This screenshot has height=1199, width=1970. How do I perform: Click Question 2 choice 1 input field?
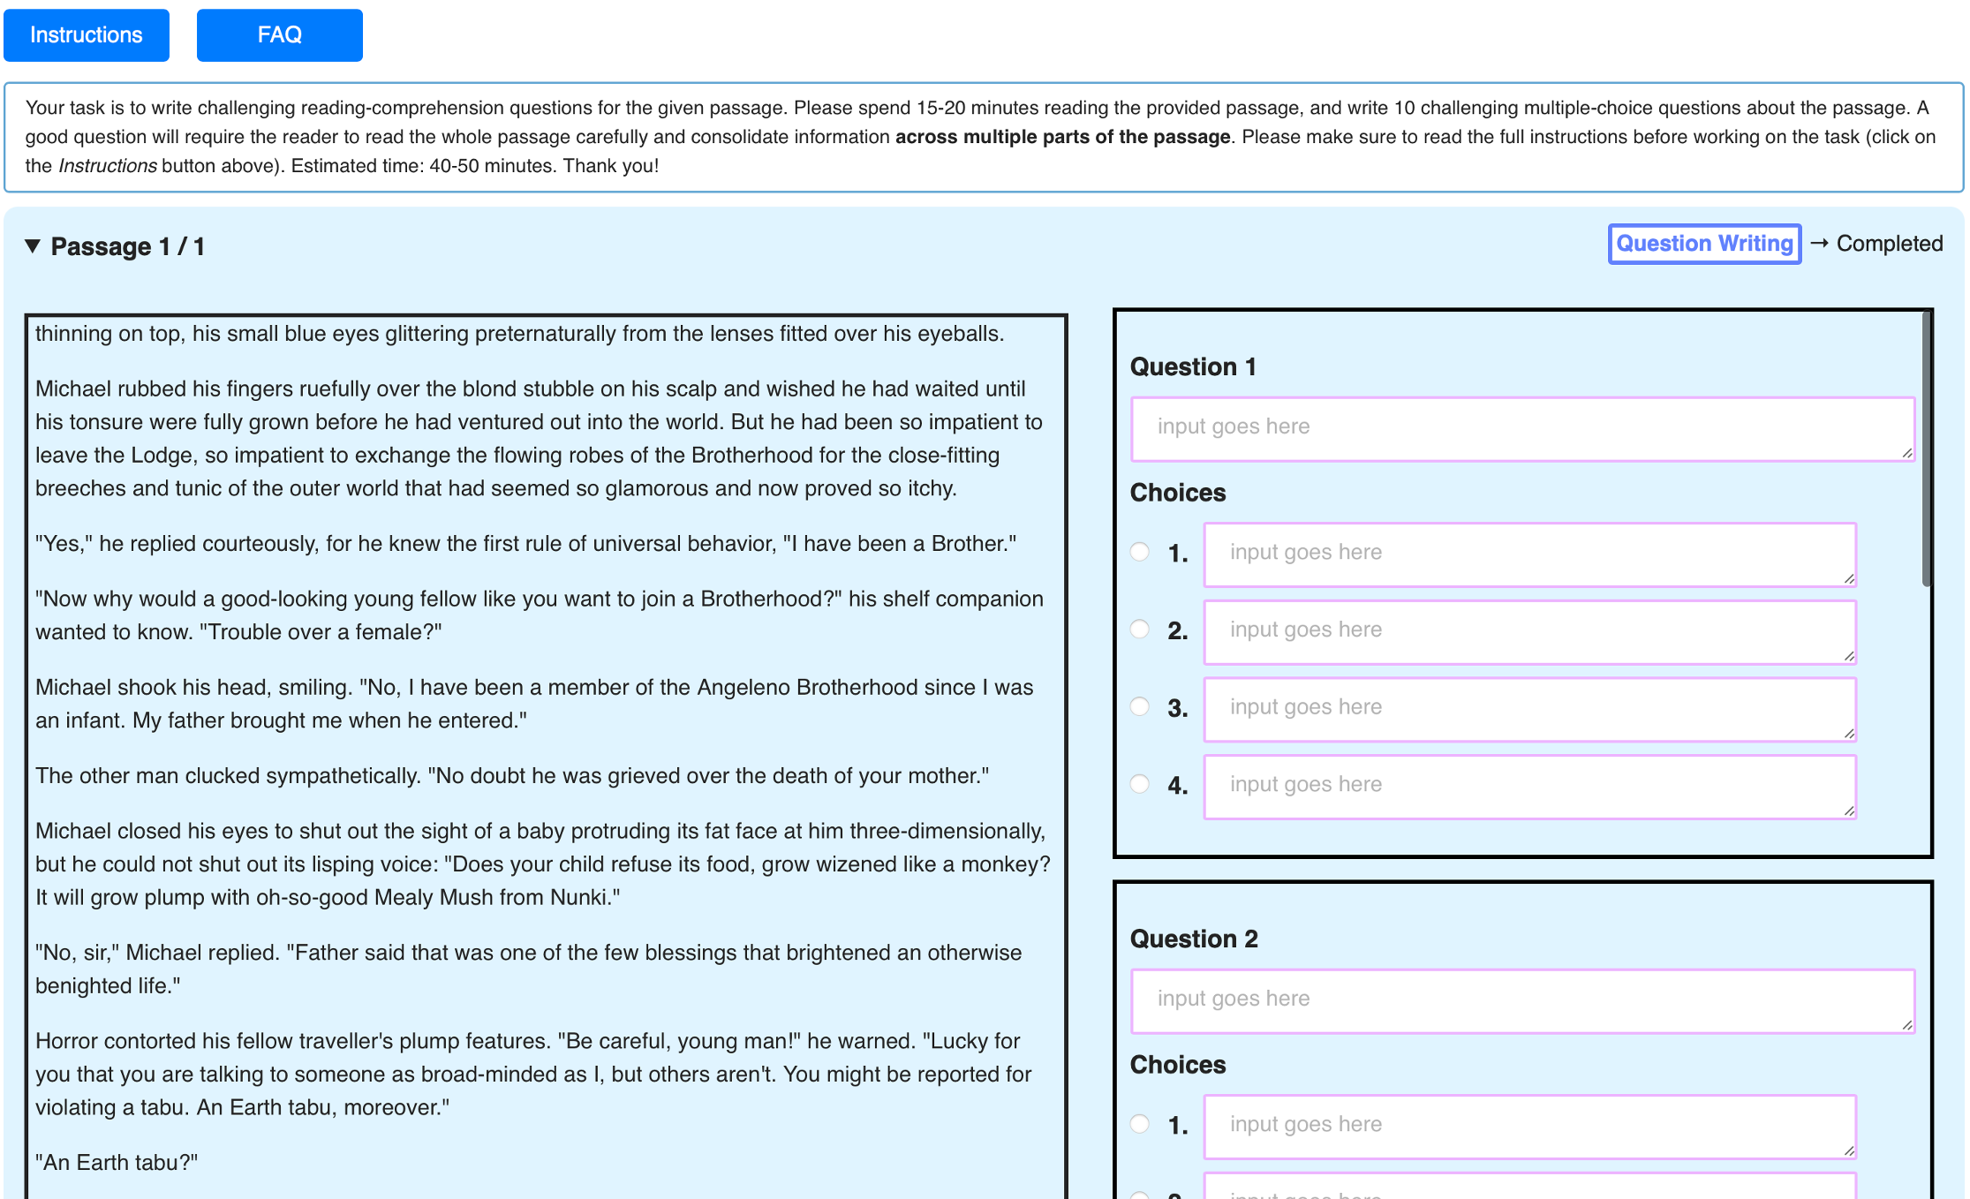coord(1528,1126)
